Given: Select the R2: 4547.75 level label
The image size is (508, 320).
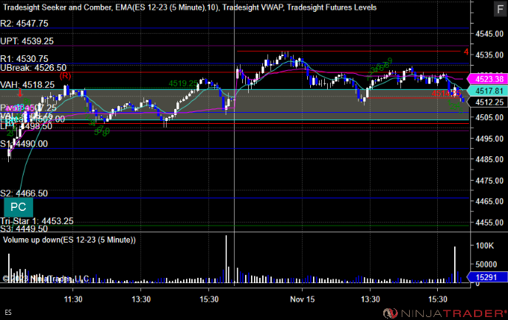Looking at the screenshot, I should coord(24,24).
